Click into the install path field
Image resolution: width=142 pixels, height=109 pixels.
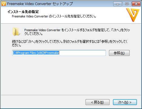[x=59, y=53]
